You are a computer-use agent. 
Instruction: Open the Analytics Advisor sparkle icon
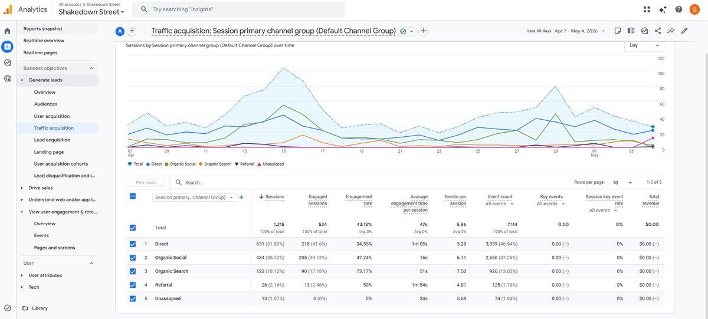663,9
